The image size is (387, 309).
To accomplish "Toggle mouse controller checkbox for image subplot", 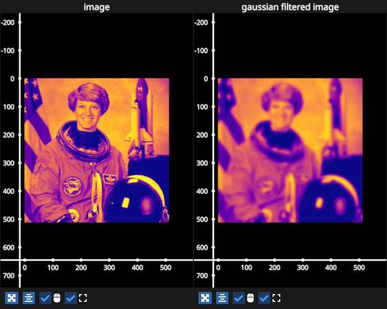I will point(45,298).
